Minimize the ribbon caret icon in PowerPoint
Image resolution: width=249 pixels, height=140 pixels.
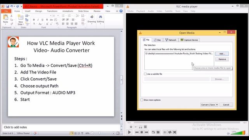[x=117, y=11]
